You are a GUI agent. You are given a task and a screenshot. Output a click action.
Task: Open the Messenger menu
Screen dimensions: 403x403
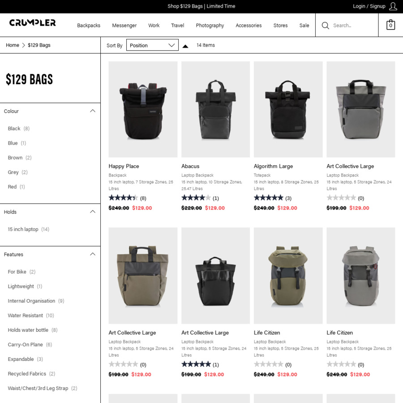(x=124, y=26)
